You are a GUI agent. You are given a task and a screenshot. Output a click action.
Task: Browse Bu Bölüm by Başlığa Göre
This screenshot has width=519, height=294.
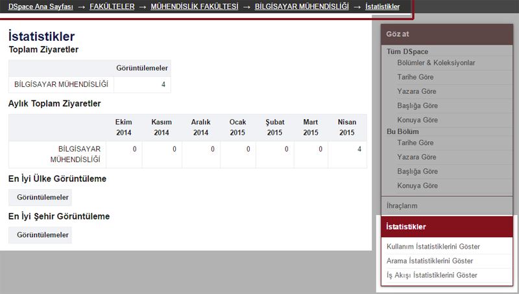pyautogui.click(x=417, y=172)
